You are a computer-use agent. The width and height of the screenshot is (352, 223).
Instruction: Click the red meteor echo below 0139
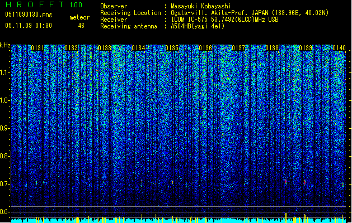coord(304,182)
